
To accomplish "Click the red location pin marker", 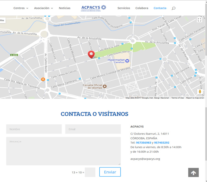I will [91, 54].
